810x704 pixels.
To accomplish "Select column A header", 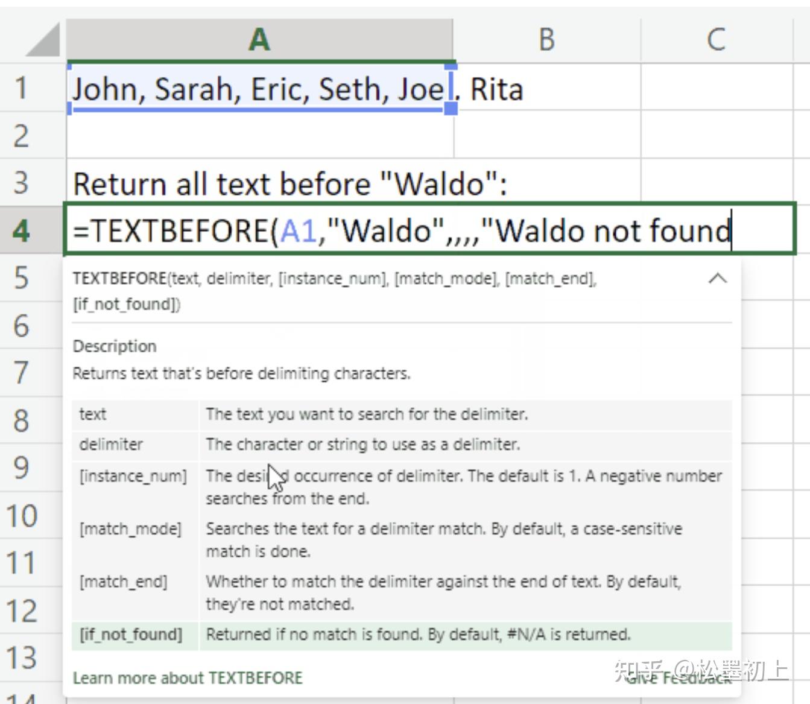I will point(259,40).
